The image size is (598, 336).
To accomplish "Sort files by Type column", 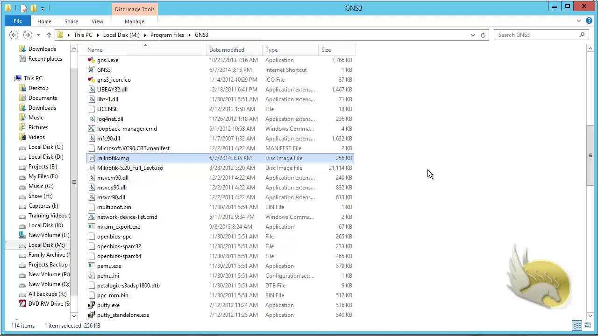I will [x=290, y=50].
